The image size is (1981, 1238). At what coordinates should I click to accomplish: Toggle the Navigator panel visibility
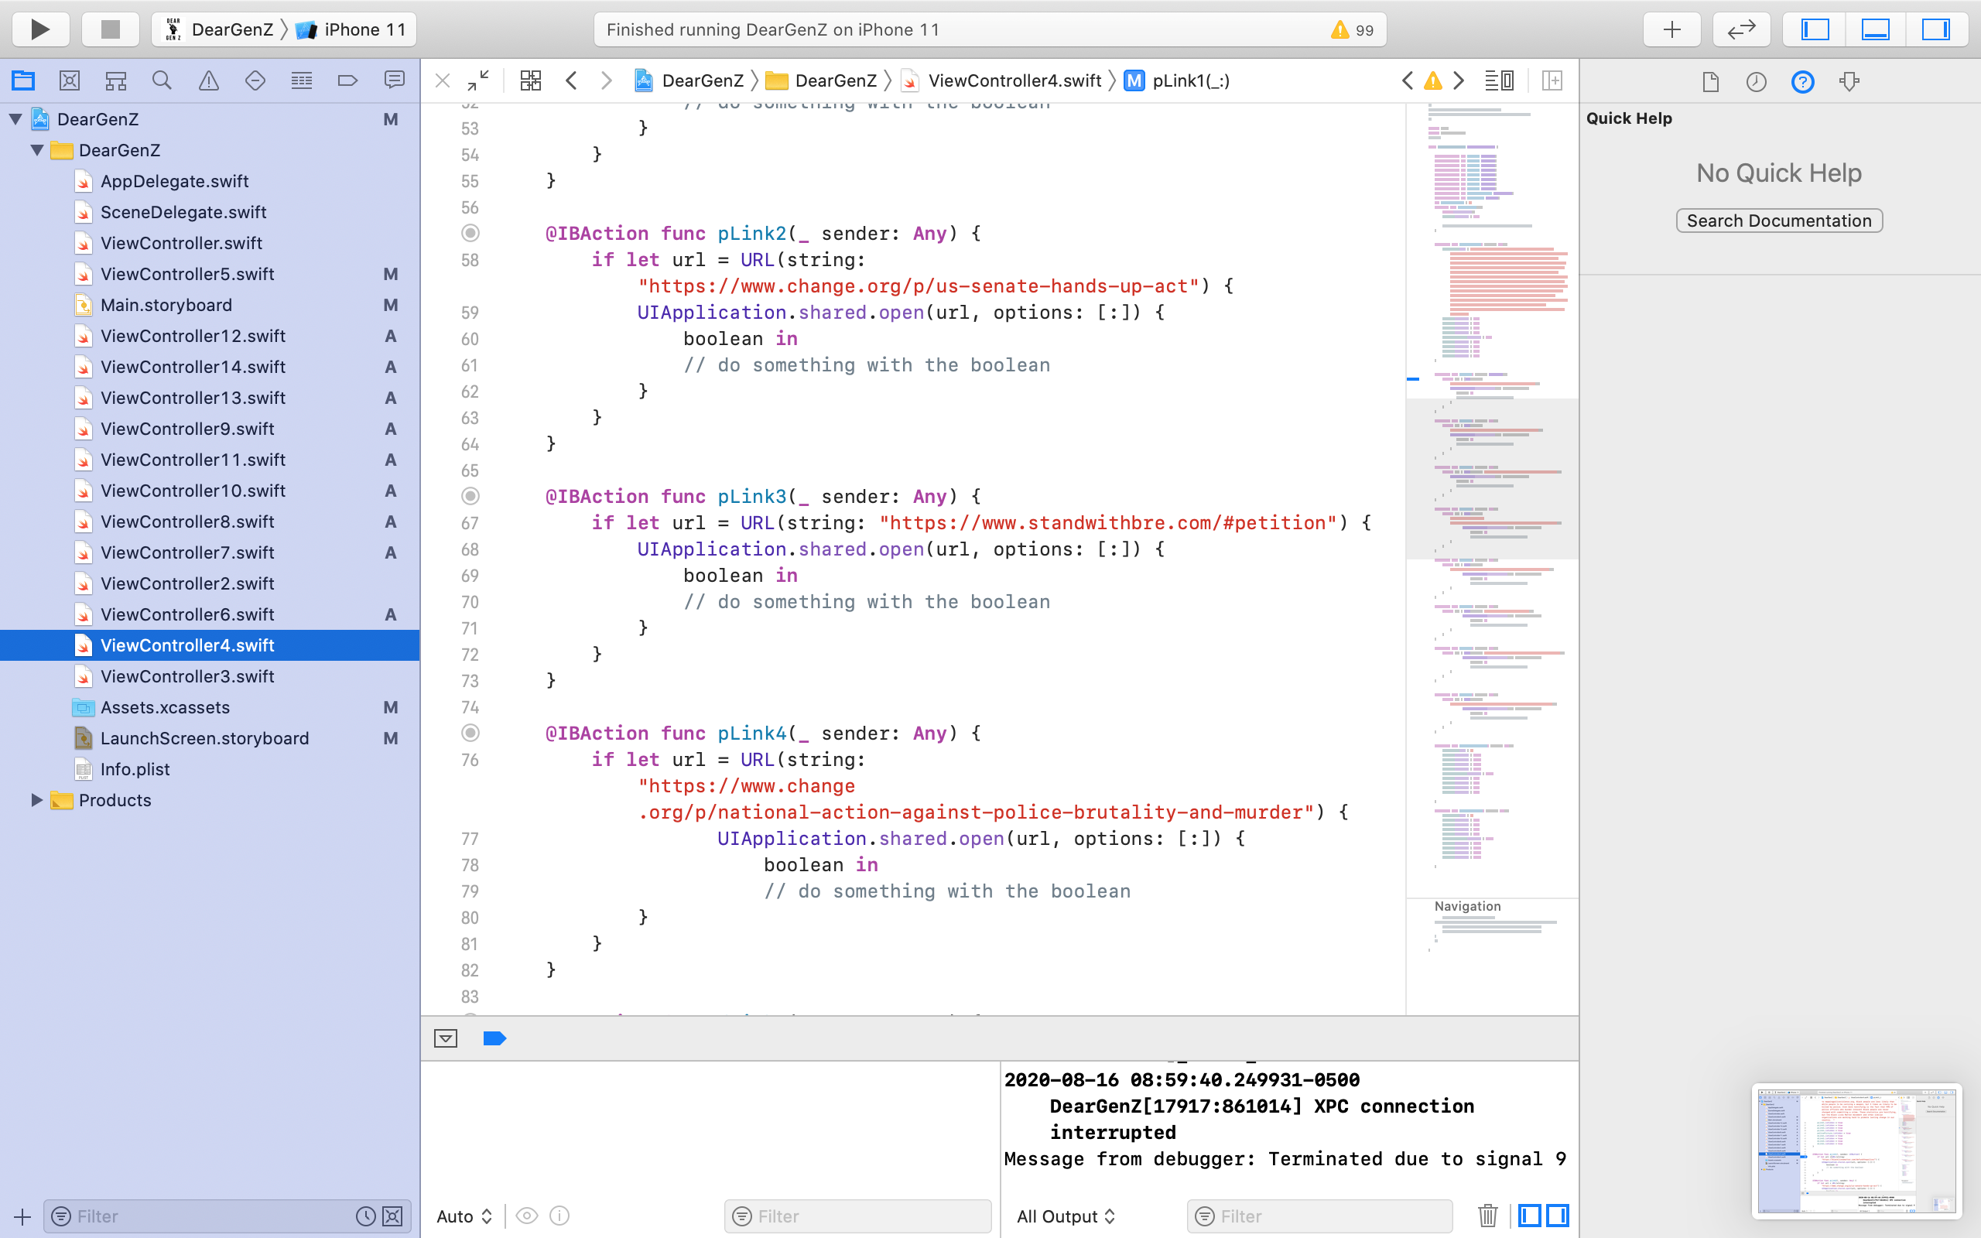[1815, 29]
